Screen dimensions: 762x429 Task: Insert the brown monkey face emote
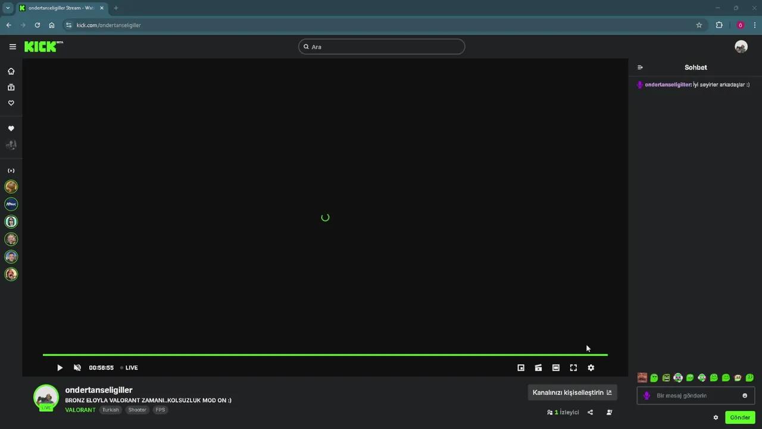738,378
